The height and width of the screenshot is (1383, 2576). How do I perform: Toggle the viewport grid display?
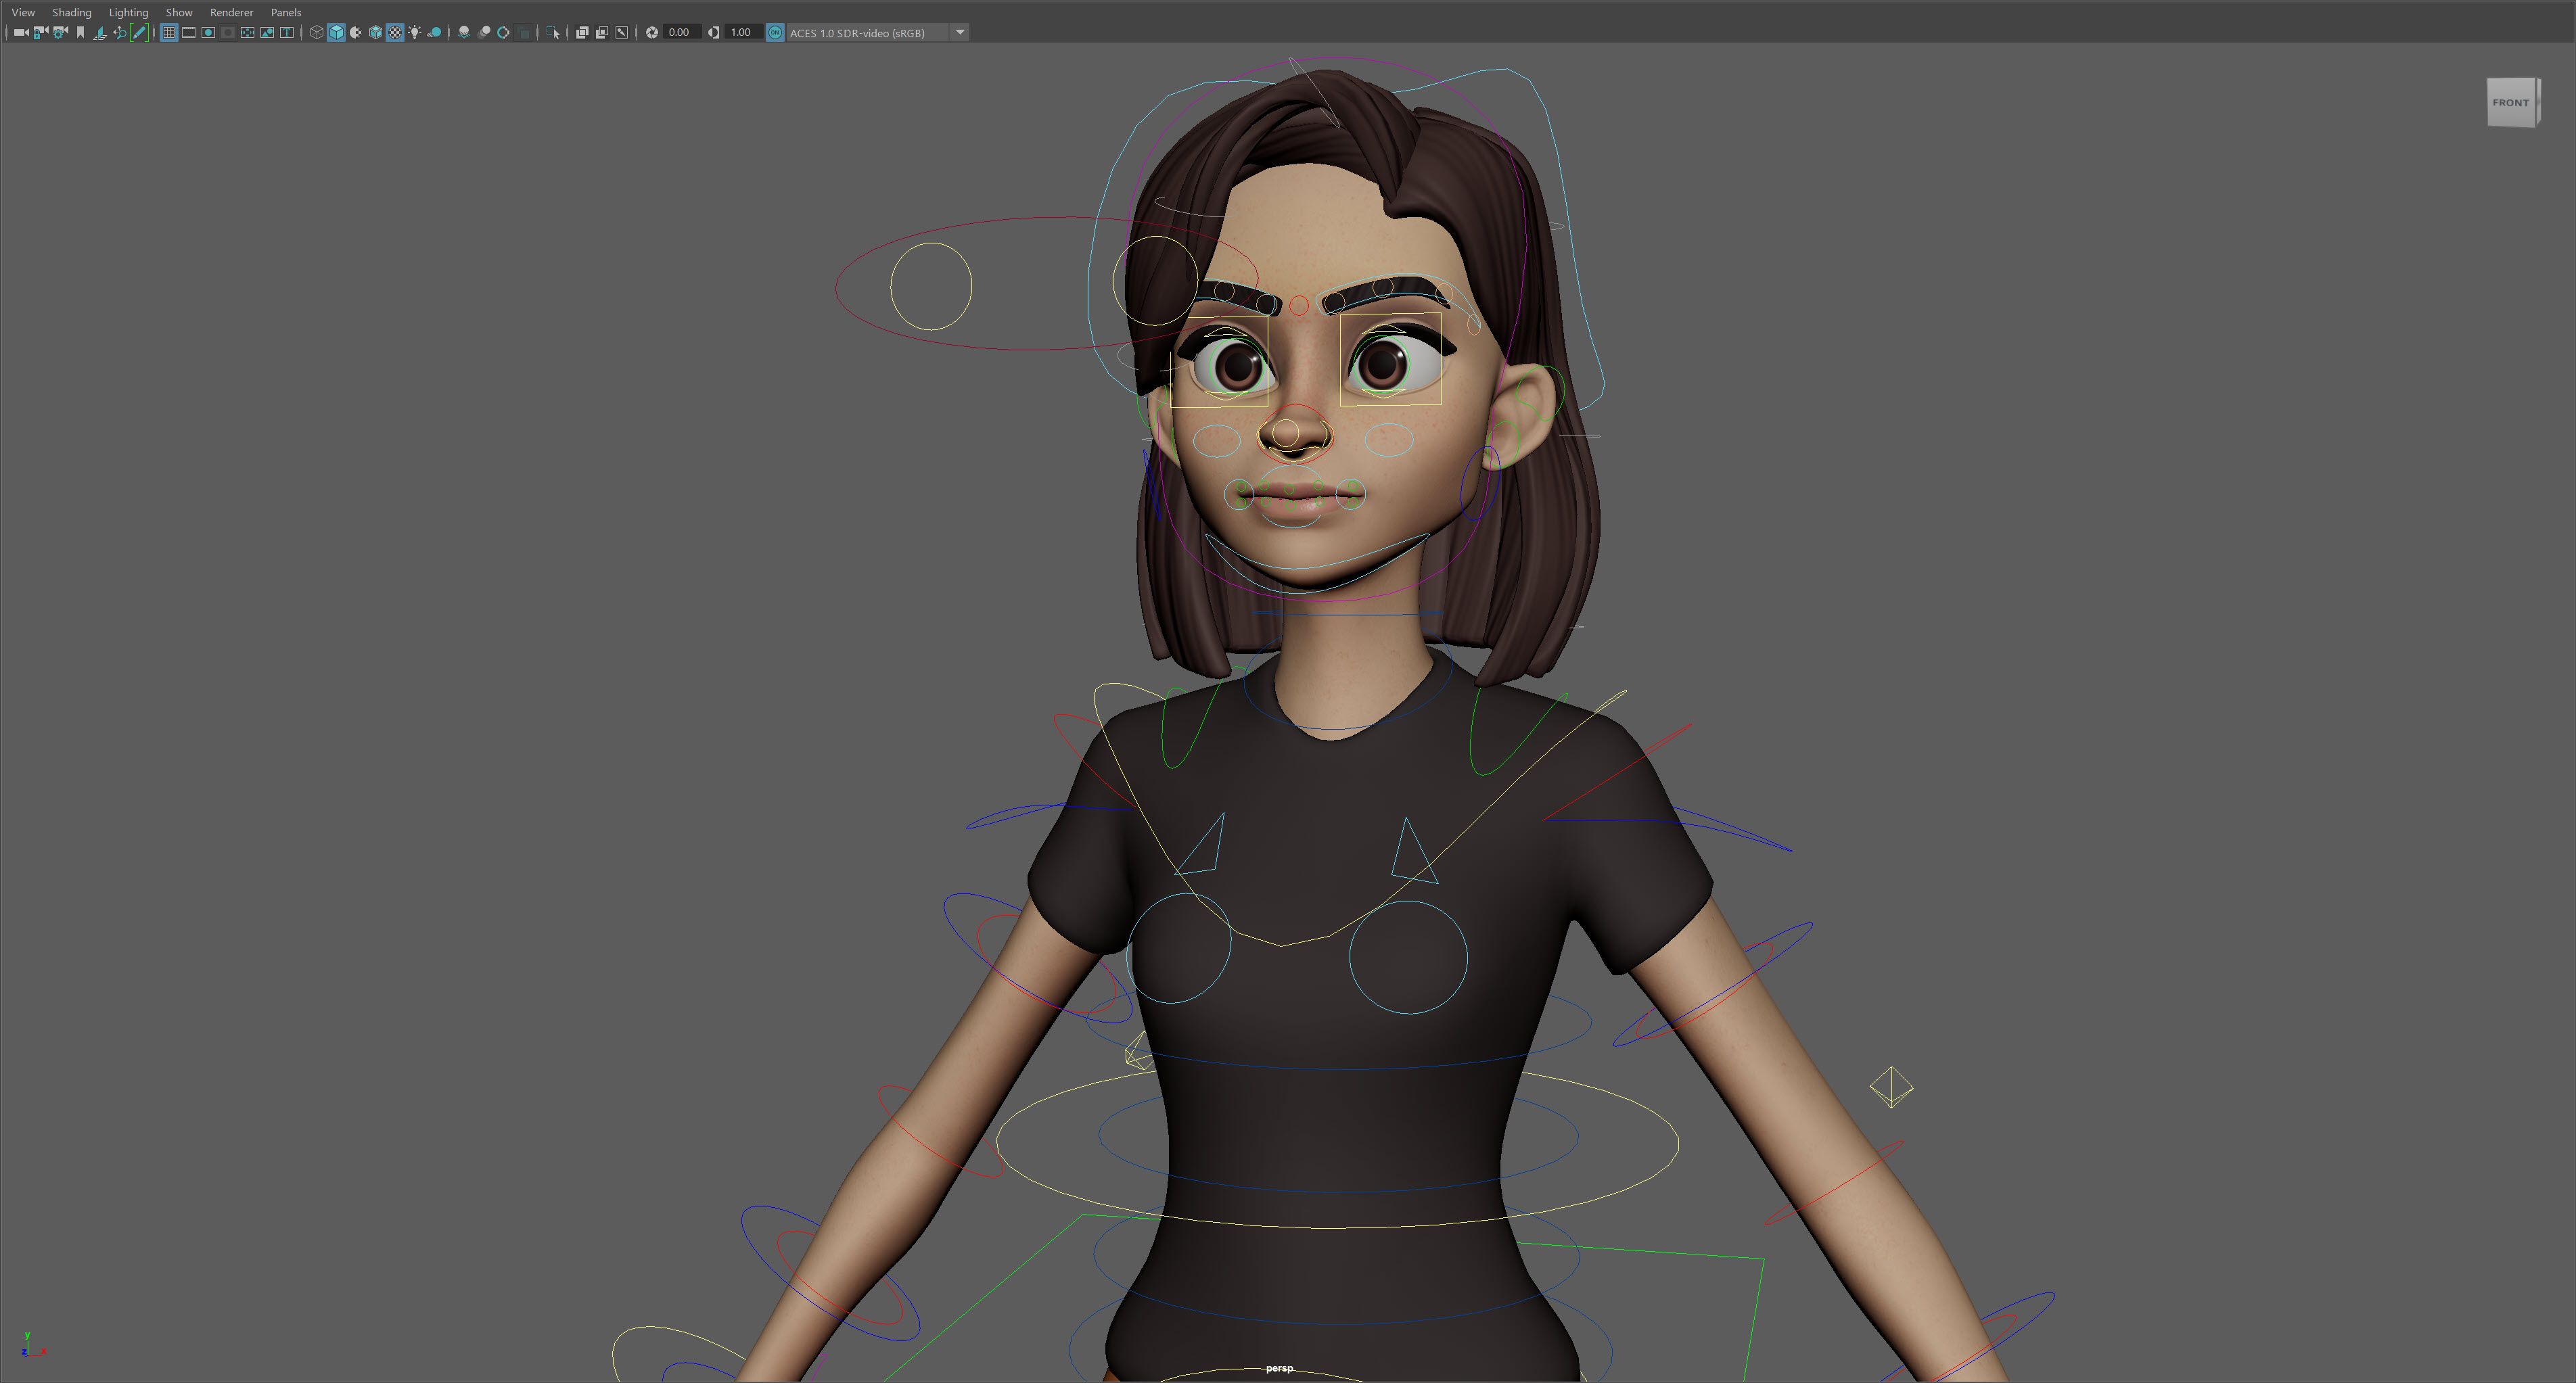coord(169,32)
